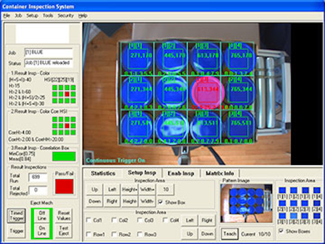
Task: Click the Left button beside Col4 checkbox
Action: pos(190,221)
